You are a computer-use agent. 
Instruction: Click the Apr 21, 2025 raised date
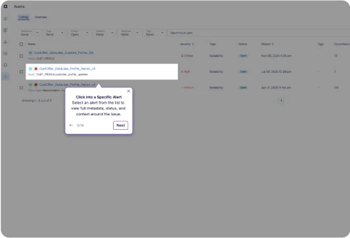tap(276, 88)
